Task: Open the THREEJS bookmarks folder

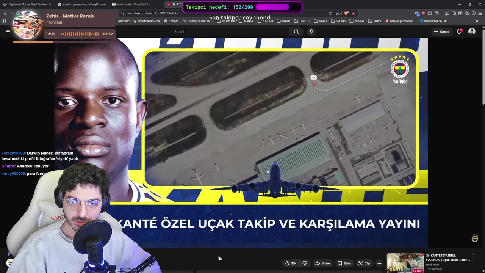Action: (302, 21)
